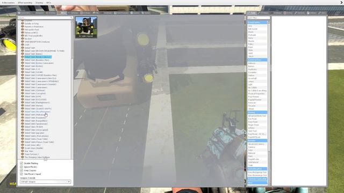Viewport: 344px width, 193px height.
Task: Open the Drawing menu in top bar
Action: click(39, 3)
